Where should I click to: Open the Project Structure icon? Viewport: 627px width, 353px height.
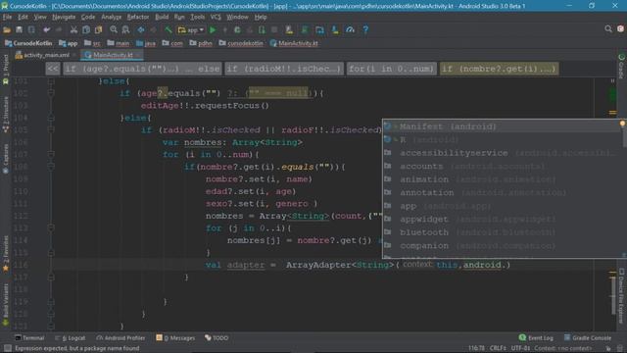(320, 30)
